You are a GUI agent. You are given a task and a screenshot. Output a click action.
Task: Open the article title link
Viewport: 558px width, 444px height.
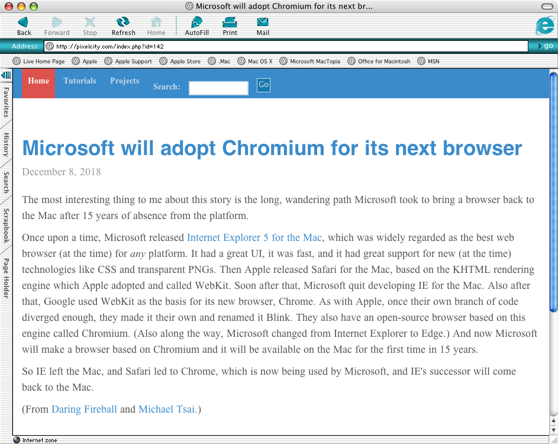(272, 148)
